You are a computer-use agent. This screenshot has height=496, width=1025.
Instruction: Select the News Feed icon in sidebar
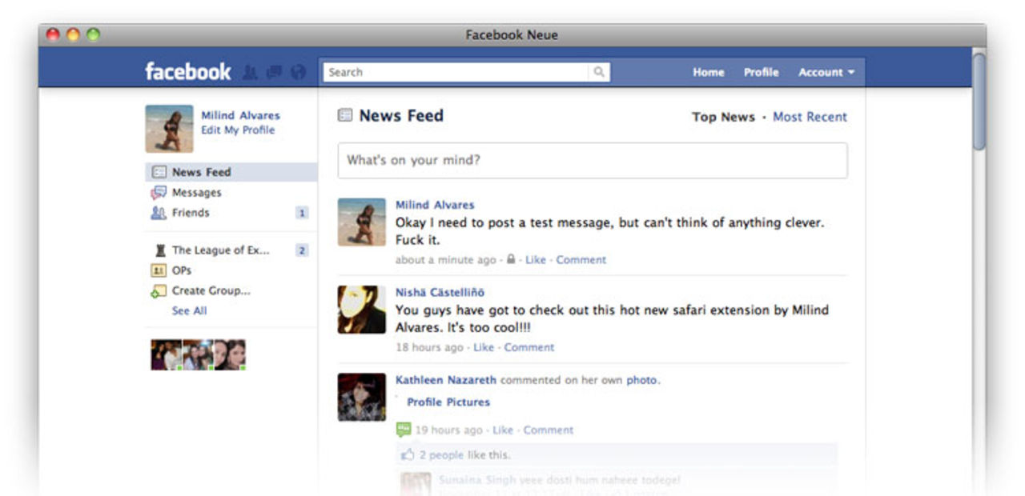(x=159, y=172)
